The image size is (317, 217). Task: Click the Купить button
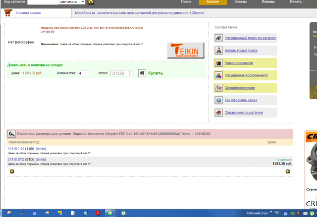(x=156, y=73)
